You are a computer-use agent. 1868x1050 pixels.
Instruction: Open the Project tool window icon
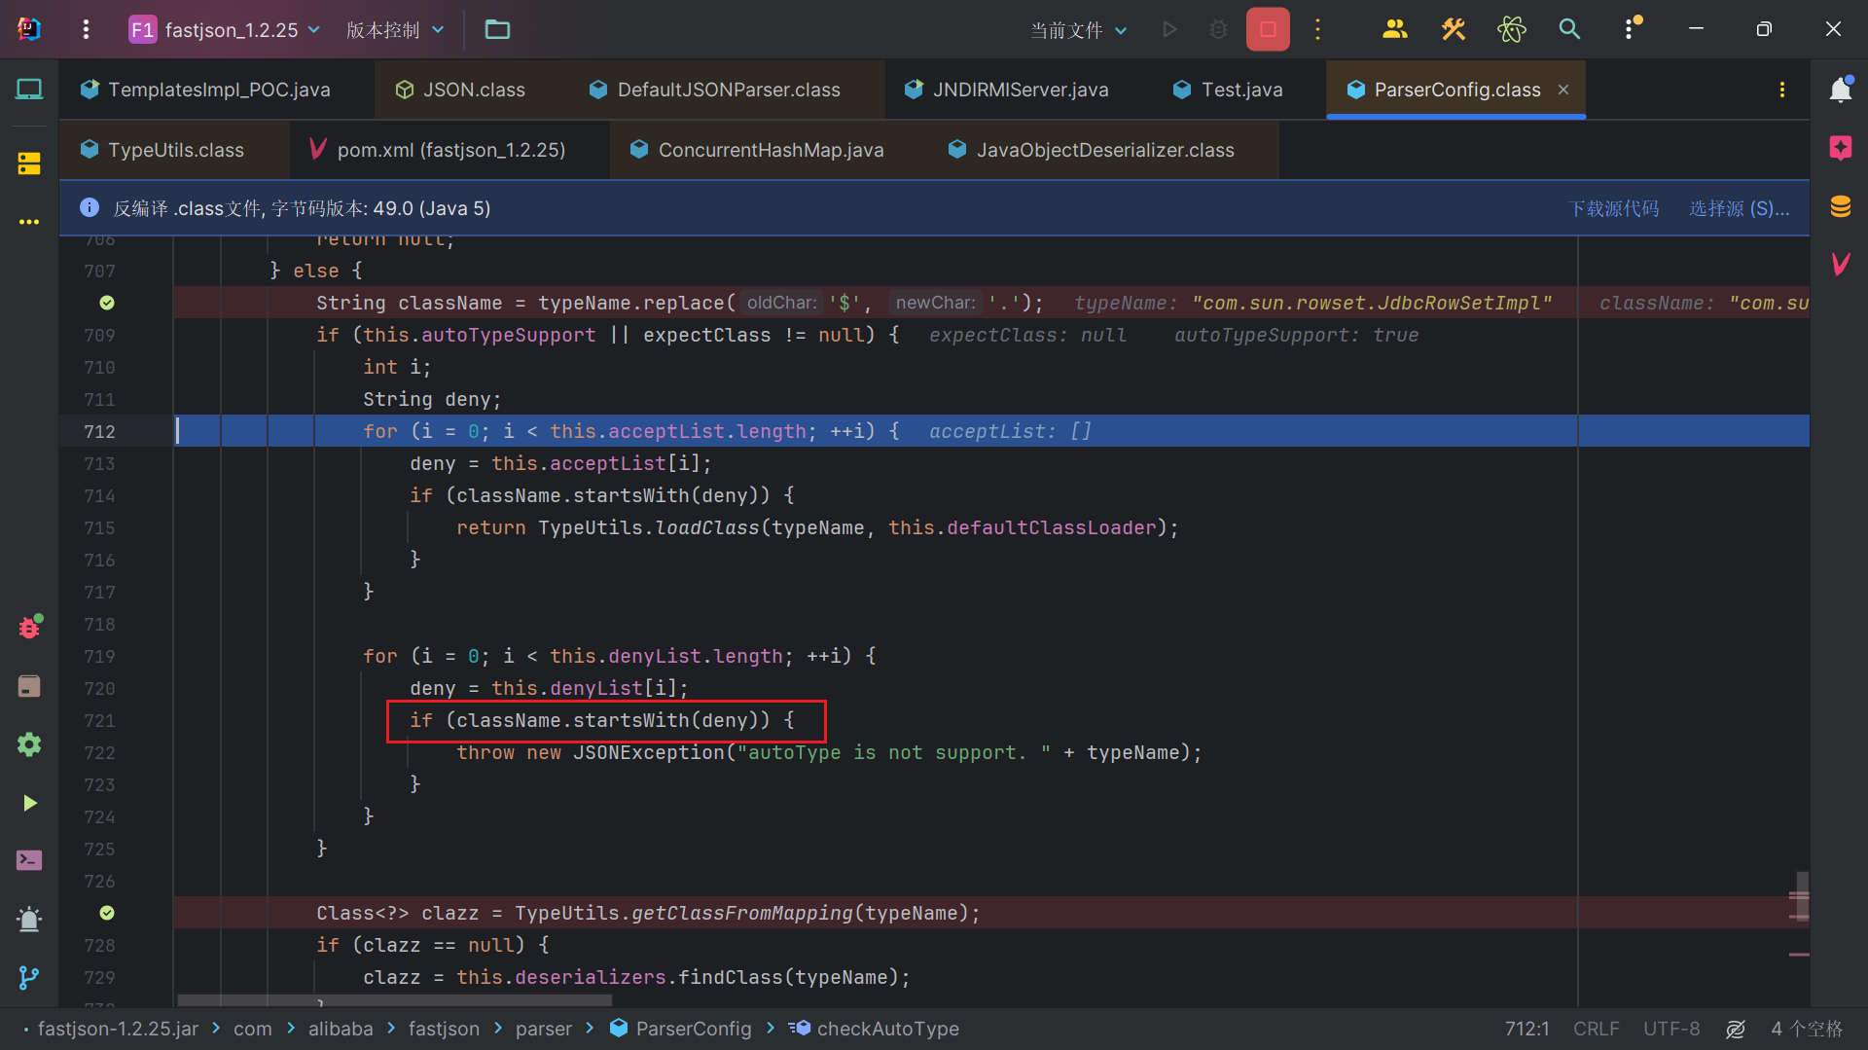click(x=29, y=90)
